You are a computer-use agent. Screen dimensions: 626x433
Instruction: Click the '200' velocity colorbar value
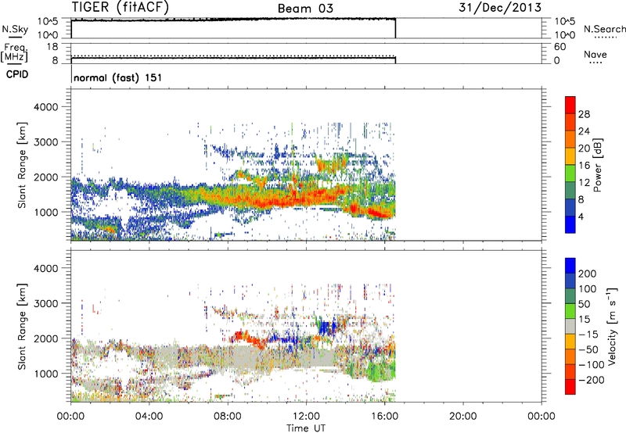tap(588, 274)
